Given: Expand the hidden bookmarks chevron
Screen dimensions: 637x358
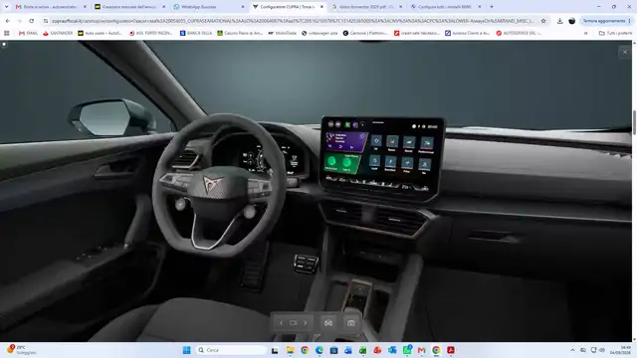Looking at the screenshot, I should [586, 33].
